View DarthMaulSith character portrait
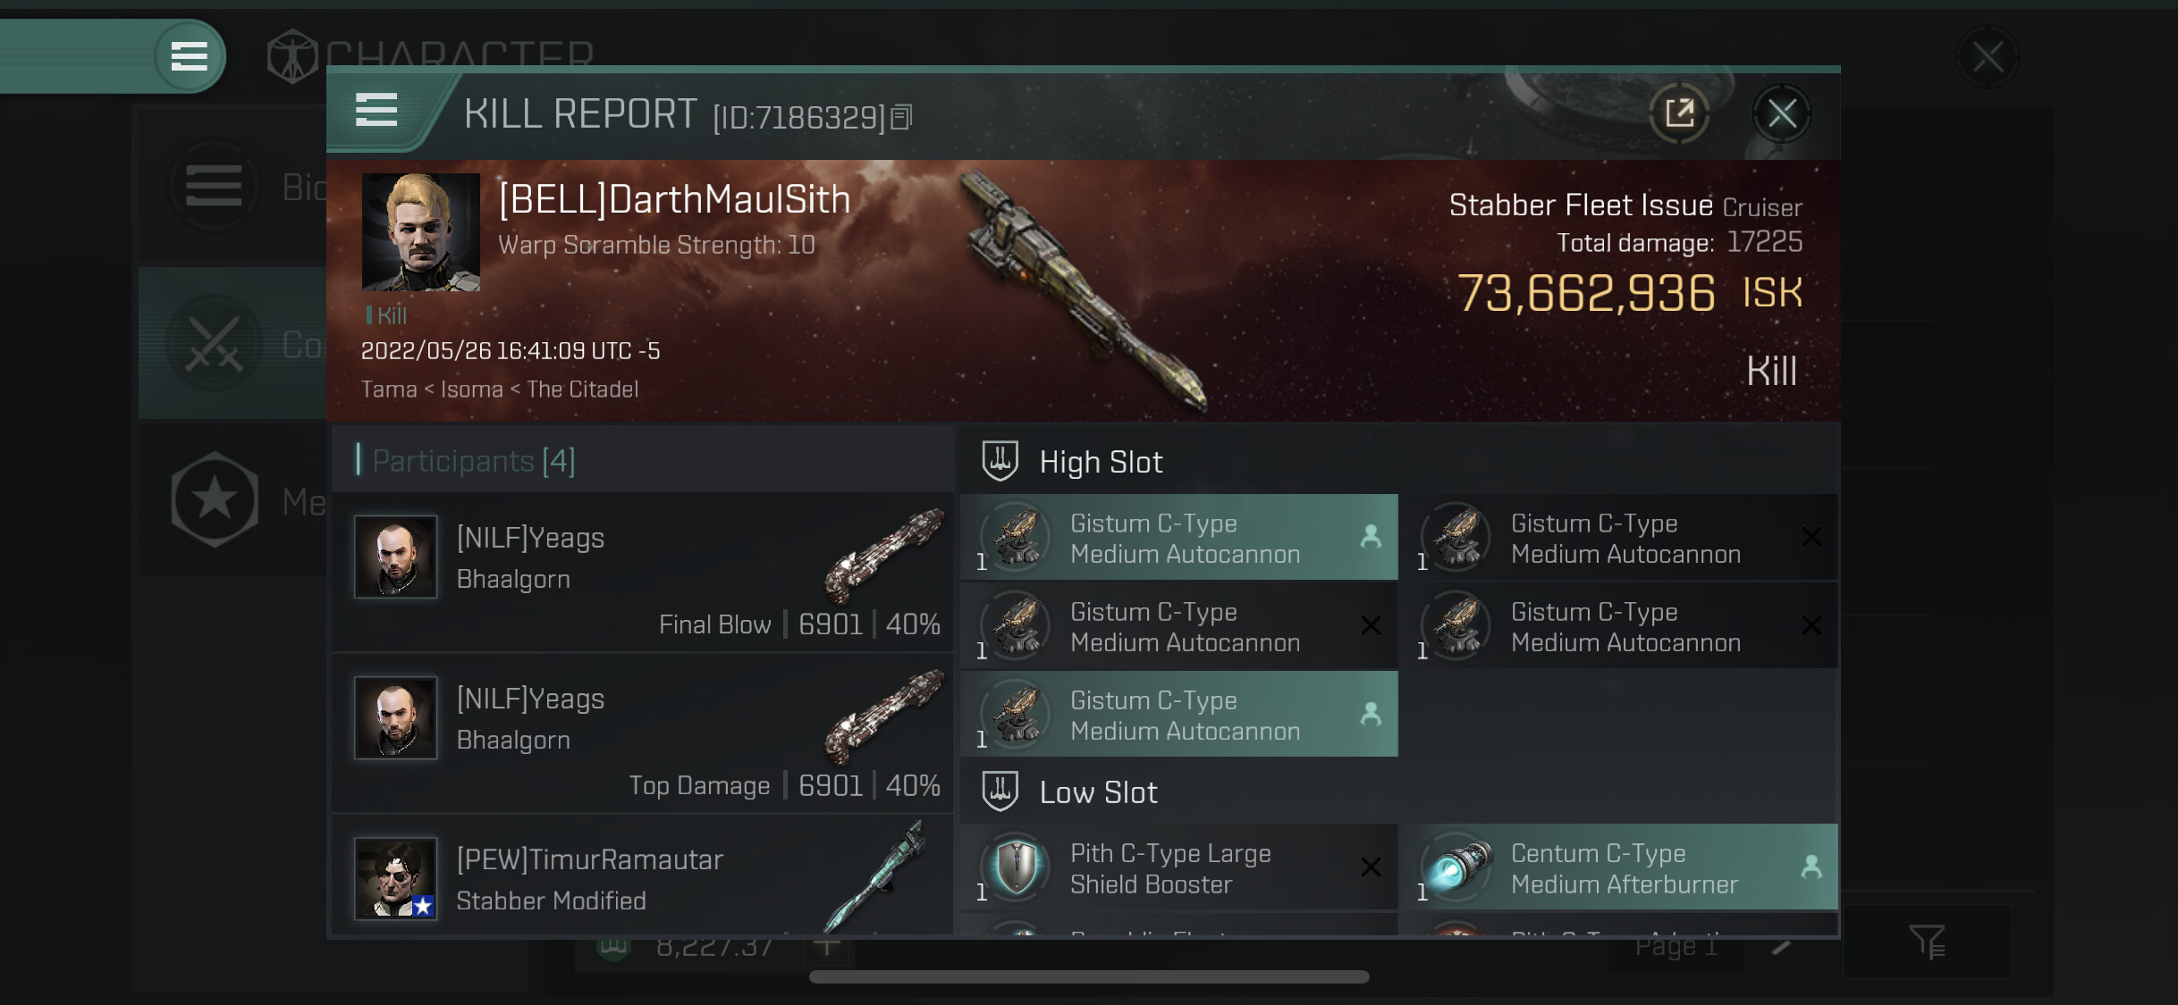 coord(420,232)
